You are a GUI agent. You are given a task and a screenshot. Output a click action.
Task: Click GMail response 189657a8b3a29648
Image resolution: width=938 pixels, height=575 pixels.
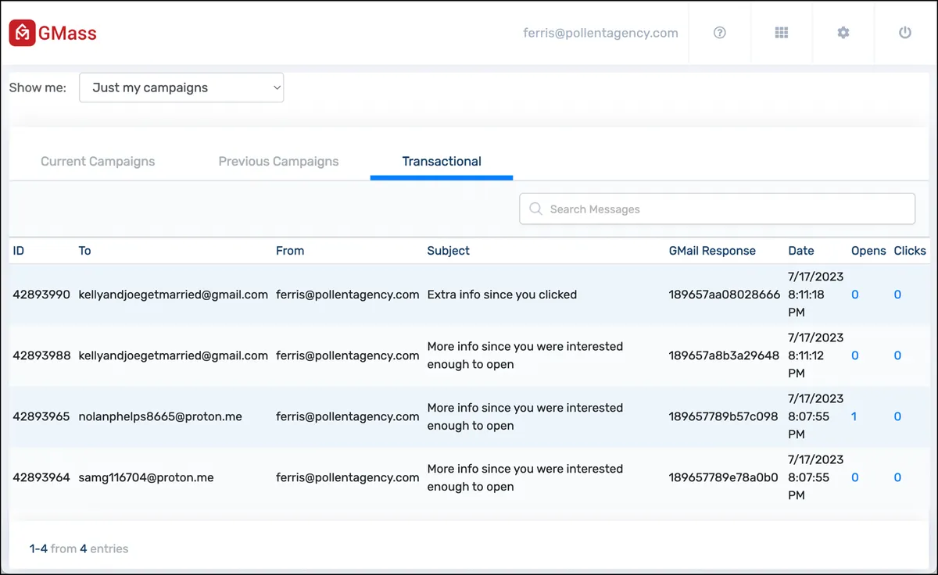coord(724,355)
